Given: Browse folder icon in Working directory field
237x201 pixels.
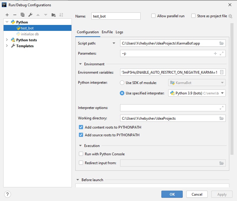Looking at the screenshot, I should coord(221,118).
